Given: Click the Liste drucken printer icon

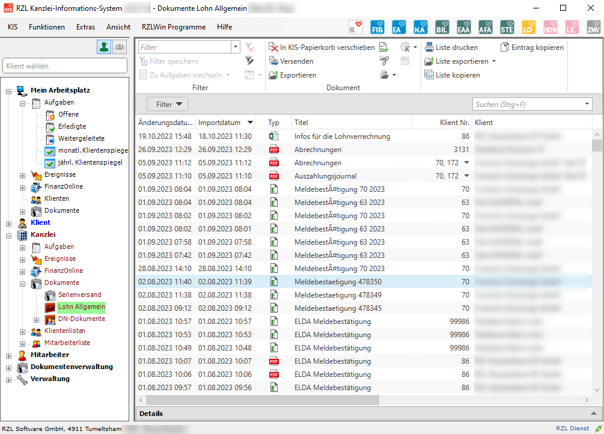Looking at the screenshot, I should point(429,47).
